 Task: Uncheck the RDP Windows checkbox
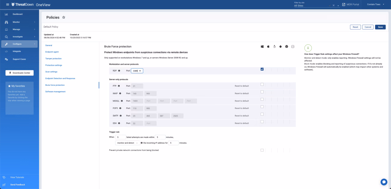[x=262, y=69]
